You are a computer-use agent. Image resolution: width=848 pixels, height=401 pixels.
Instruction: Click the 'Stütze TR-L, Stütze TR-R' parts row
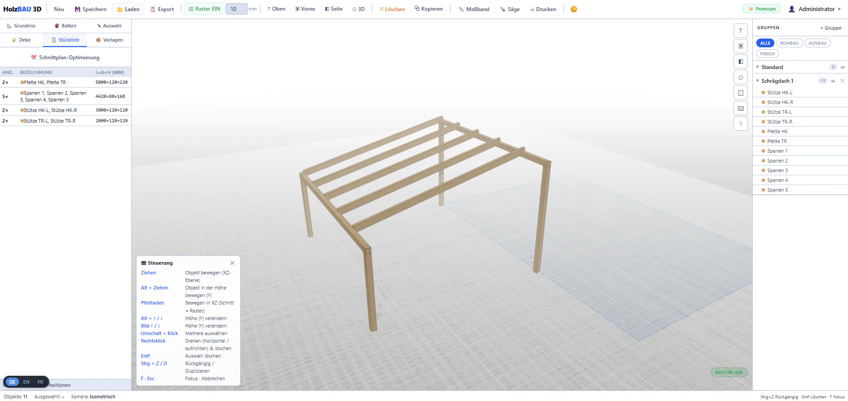(66, 121)
